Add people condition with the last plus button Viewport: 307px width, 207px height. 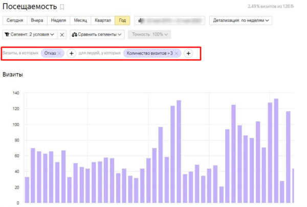(188, 53)
